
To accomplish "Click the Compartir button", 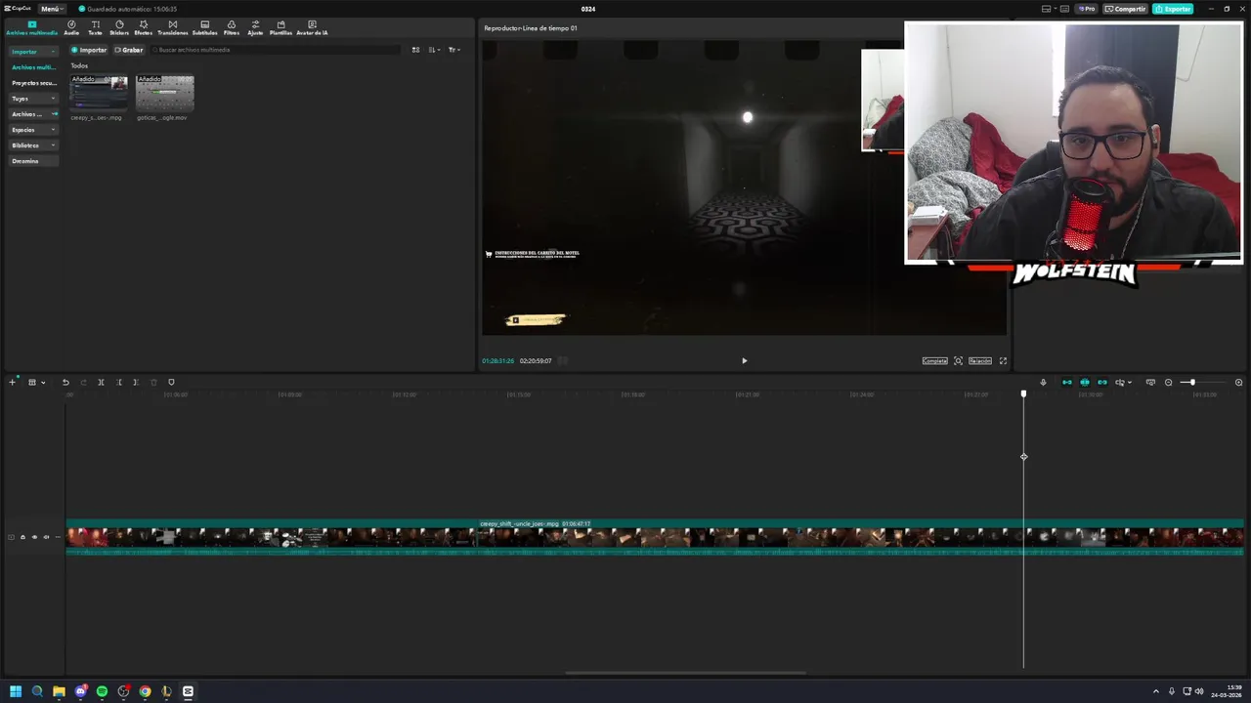I will click(1126, 9).
